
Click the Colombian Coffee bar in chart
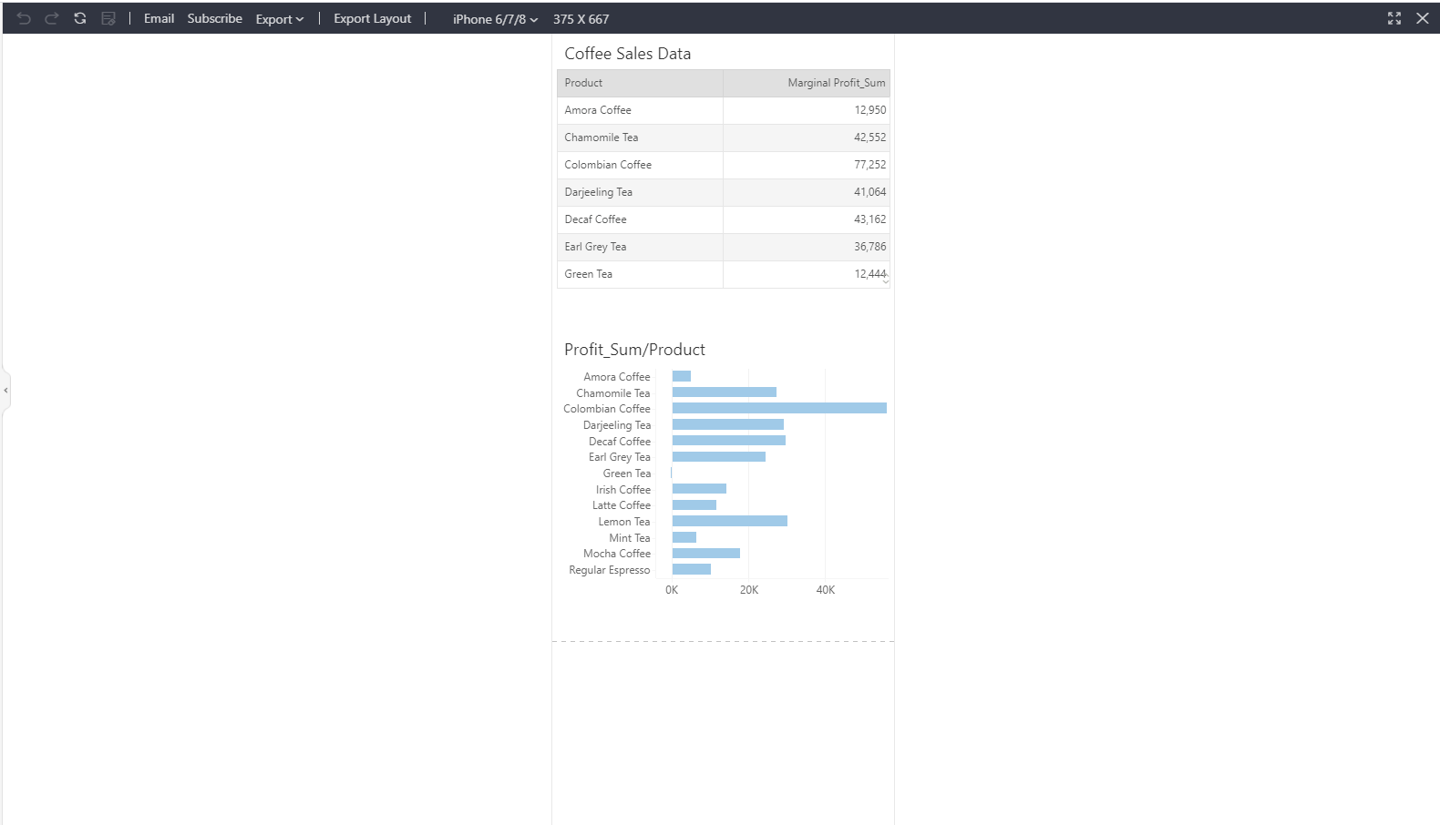779,408
